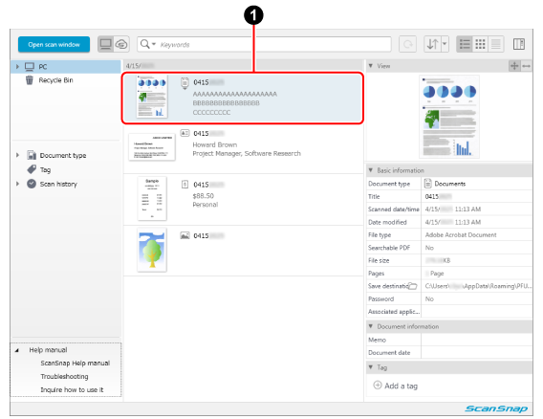Screen dimensions: 543x419
Task: Select the list view mode icon
Action: point(465,44)
